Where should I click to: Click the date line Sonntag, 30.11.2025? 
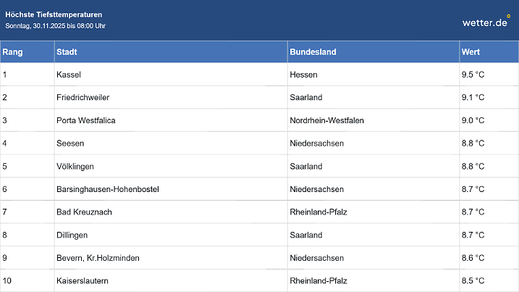click(56, 26)
